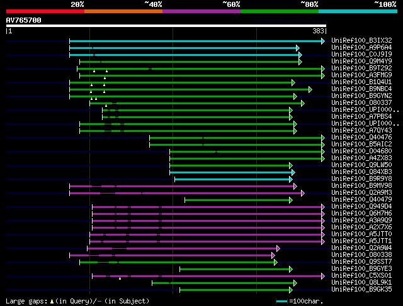
Task: Click the AV765700 query name
Action: point(24,20)
